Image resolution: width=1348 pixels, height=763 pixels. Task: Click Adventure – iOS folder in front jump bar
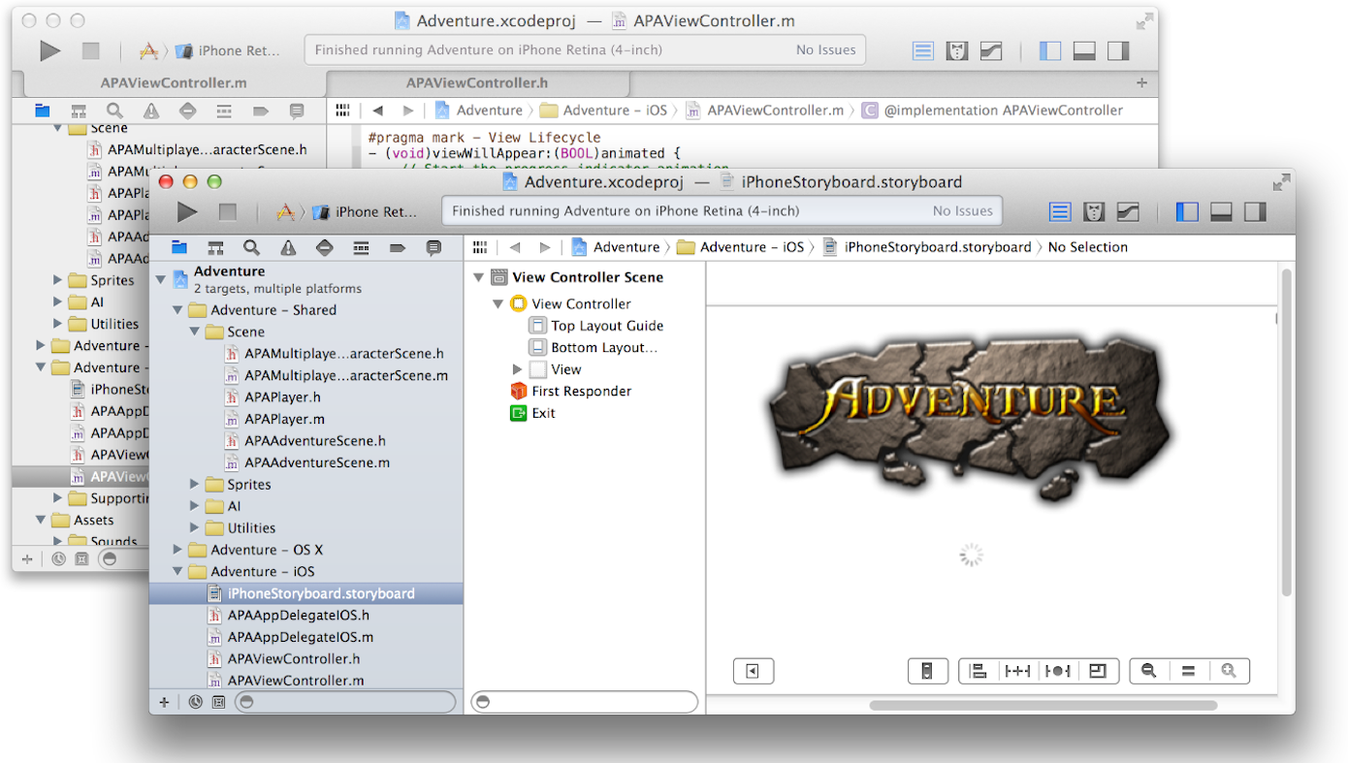click(740, 247)
